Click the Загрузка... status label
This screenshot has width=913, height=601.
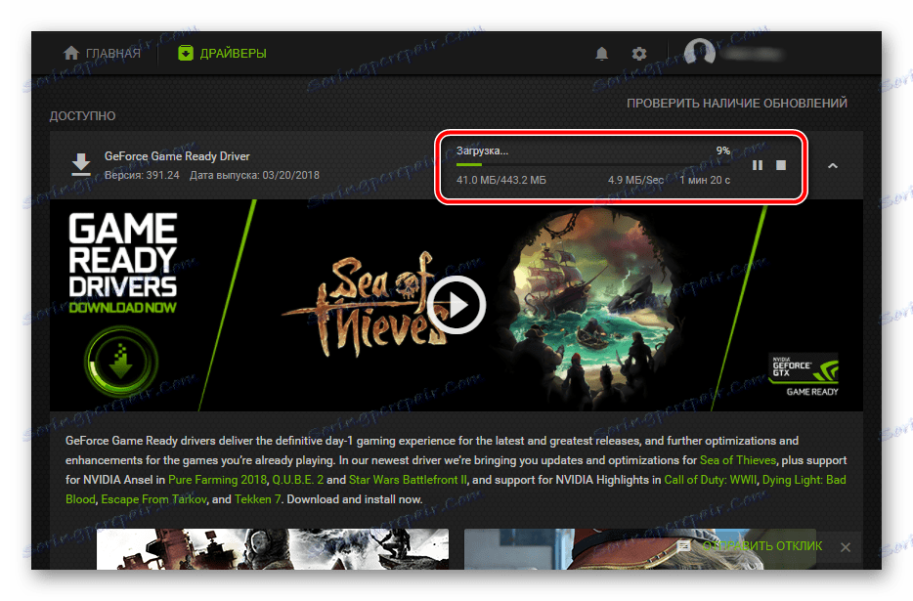(482, 150)
